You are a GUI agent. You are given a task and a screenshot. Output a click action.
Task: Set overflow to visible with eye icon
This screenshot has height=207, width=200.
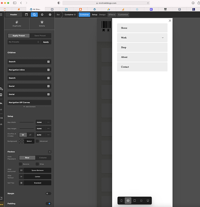23,135
